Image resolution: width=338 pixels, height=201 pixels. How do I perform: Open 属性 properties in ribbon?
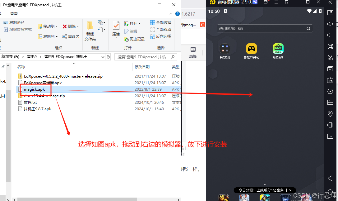(x=116, y=30)
